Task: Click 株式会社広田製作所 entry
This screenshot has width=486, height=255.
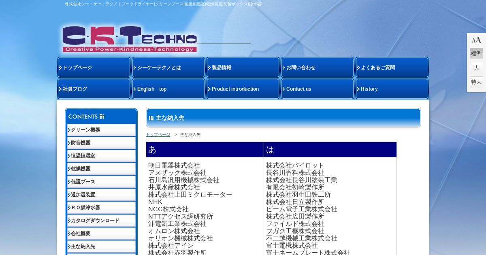Action: [x=295, y=217]
